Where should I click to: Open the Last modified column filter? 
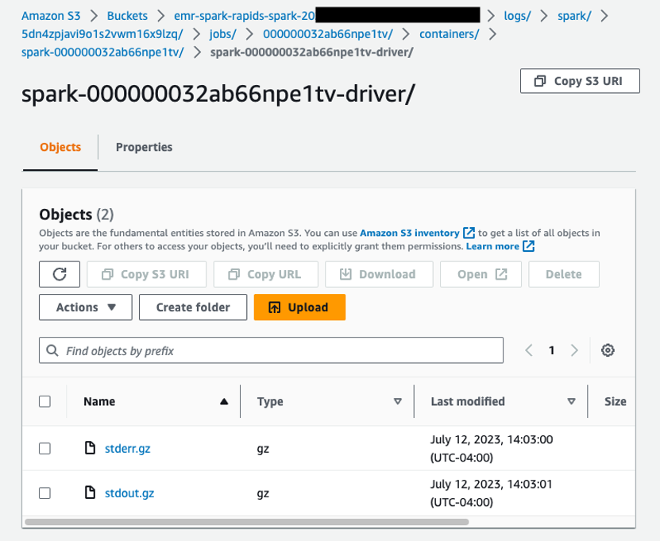pyautogui.click(x=571, y=401)
